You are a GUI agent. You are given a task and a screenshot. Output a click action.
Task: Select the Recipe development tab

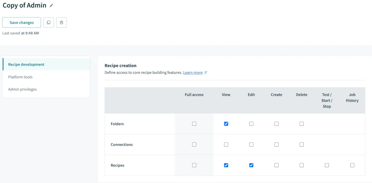[26, 65]
